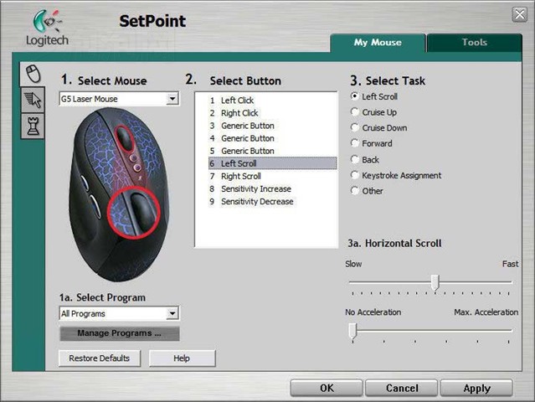Open the All Programs dropdown
The height and width of the screenshot is (402, 535).
172,313
